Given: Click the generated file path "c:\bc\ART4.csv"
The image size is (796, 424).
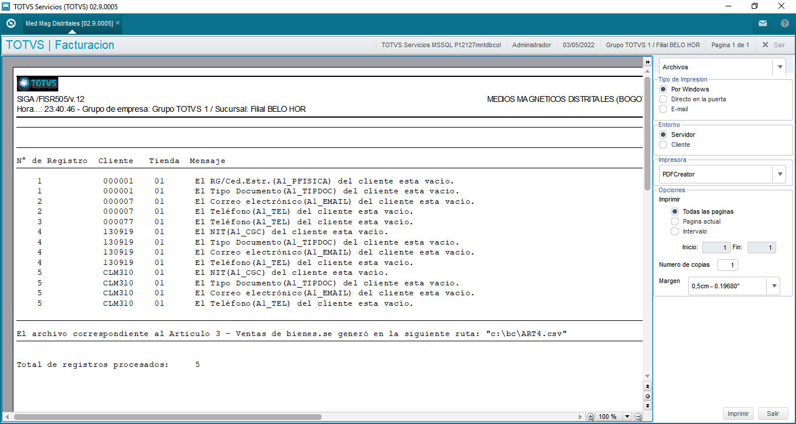Looking at the screenshot, I should pos(526,334).
